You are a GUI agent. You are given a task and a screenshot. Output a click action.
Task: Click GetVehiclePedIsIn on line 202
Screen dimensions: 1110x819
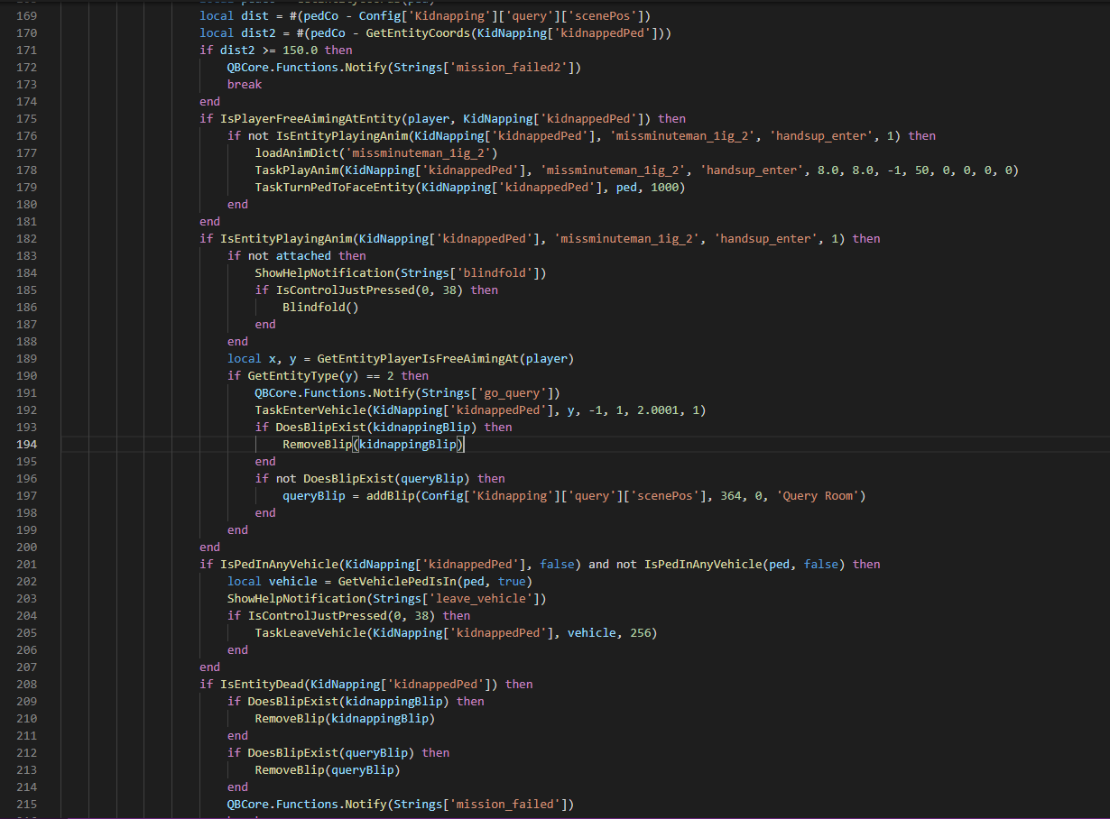(x=393, y=582)
